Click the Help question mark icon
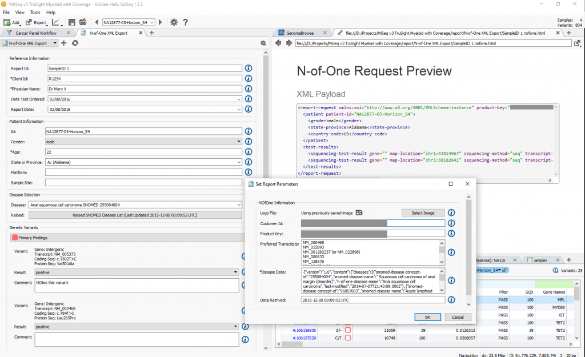Image resolution: width=585 pixels, height=357 pixels. [x=185, y=22]
